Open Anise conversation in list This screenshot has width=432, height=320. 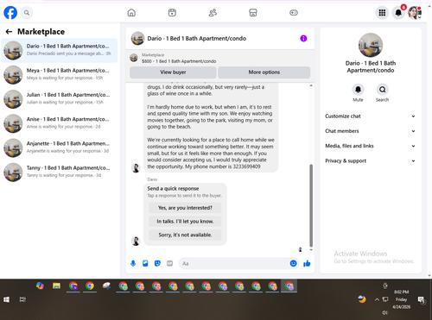coord(60,123)
